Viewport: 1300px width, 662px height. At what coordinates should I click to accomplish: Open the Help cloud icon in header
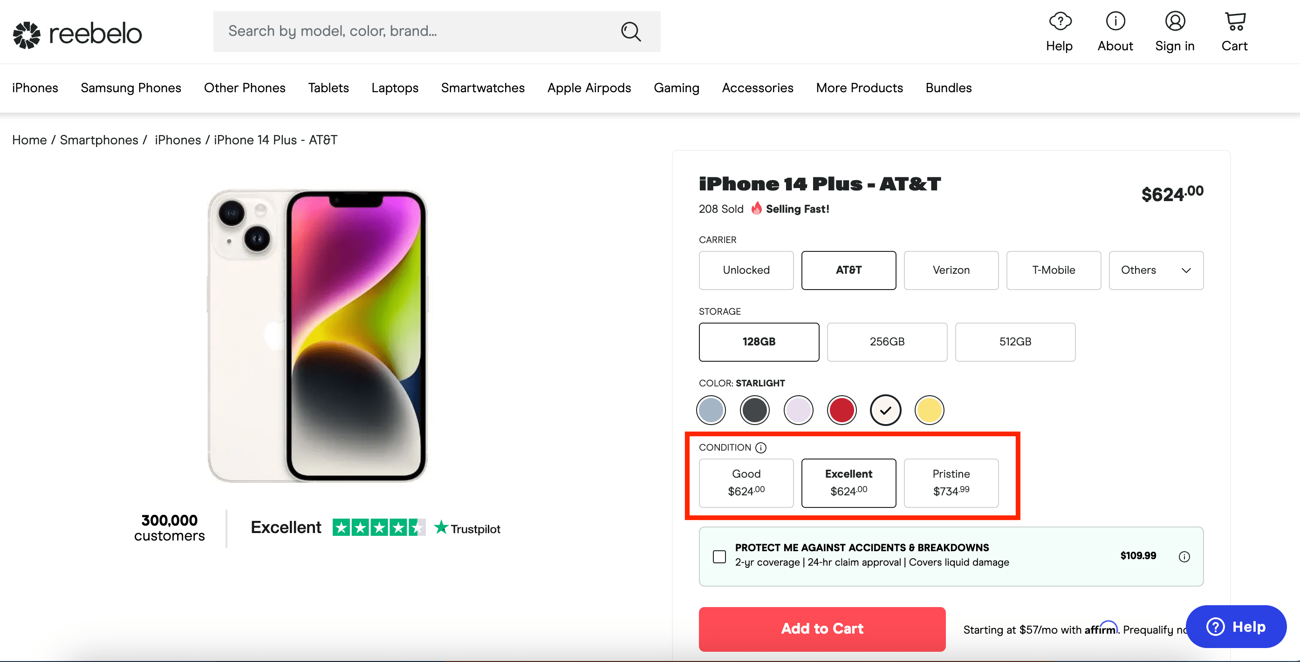tap(1059, 21)
